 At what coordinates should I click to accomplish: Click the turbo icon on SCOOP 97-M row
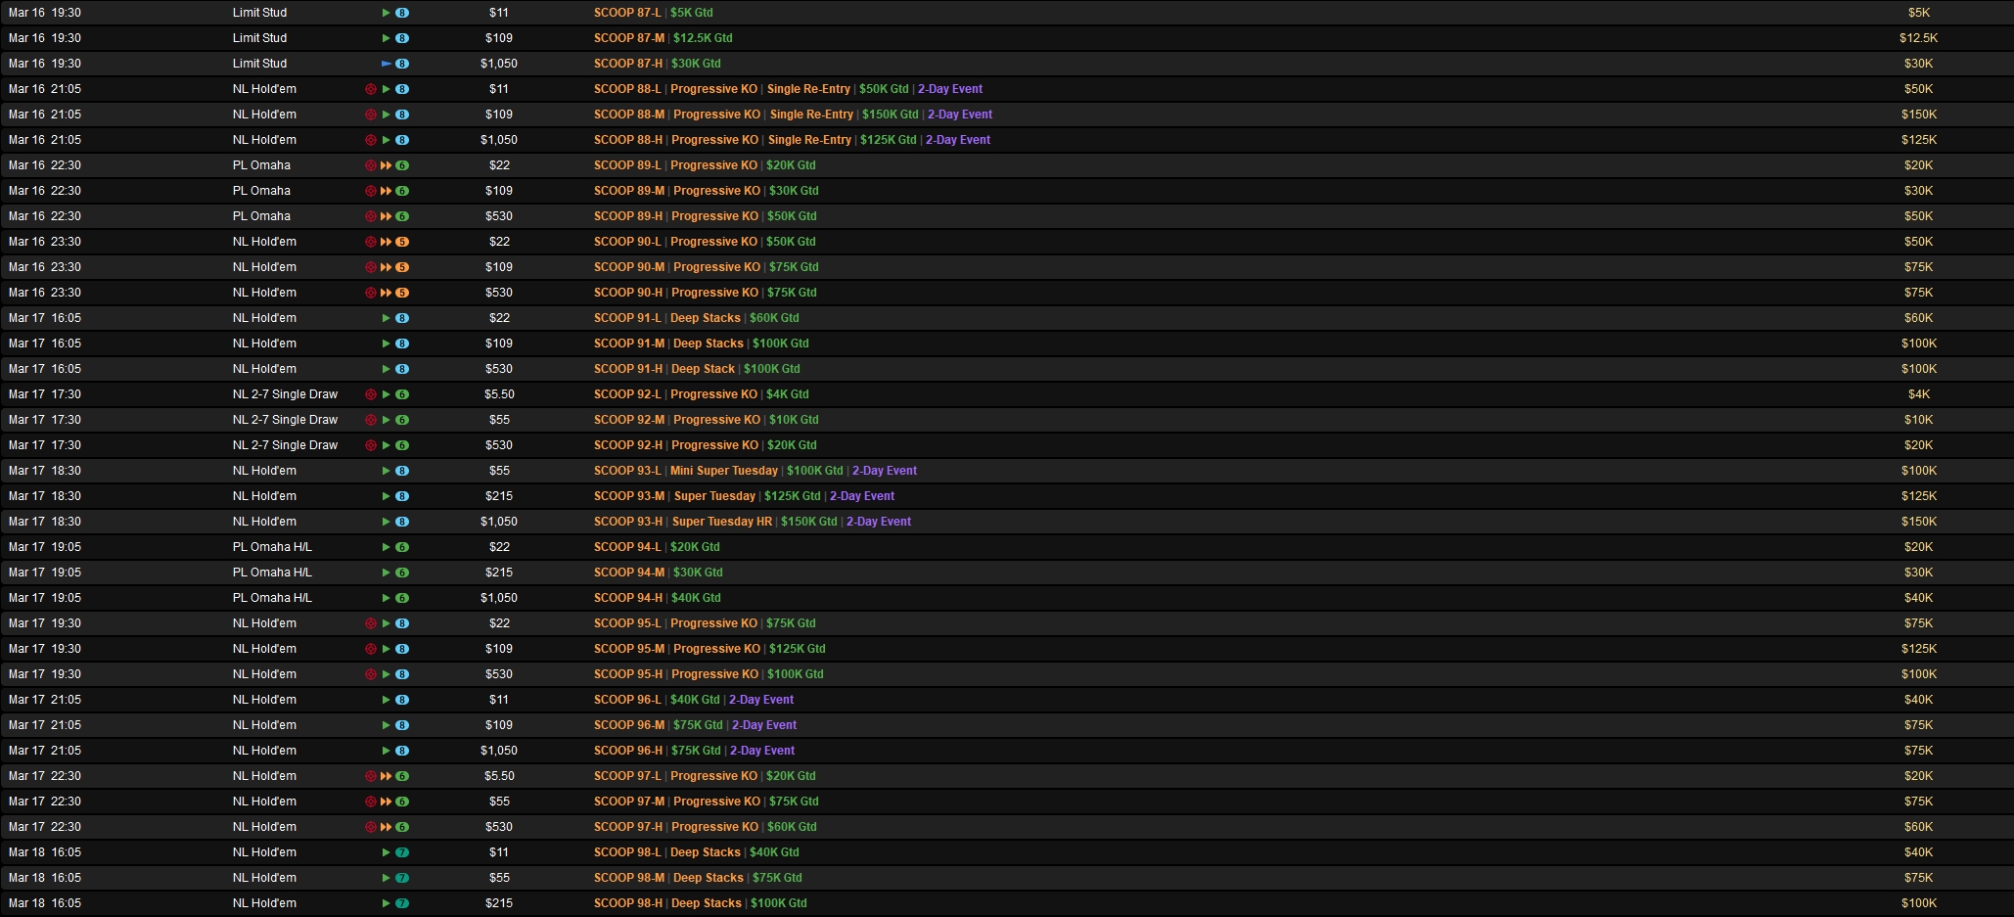(x=386, y=802)
